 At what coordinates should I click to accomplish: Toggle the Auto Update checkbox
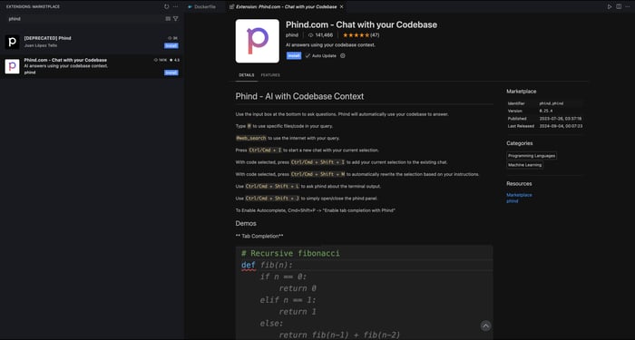(x=308, y=56)
